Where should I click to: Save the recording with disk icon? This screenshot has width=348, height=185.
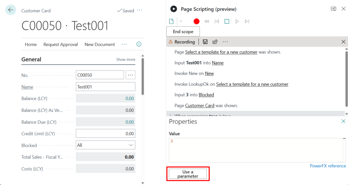pos(205,42)
